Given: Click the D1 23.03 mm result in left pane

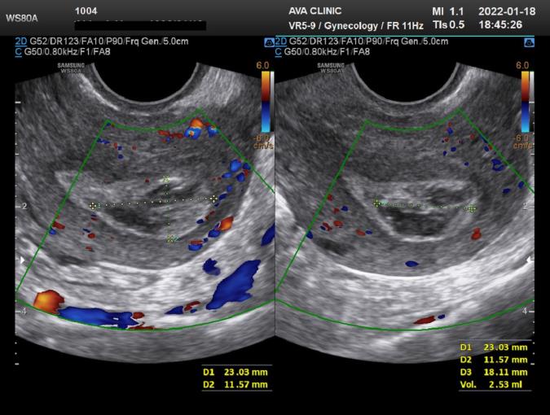Looking at the screenshot, I should (x=235, y=370).
